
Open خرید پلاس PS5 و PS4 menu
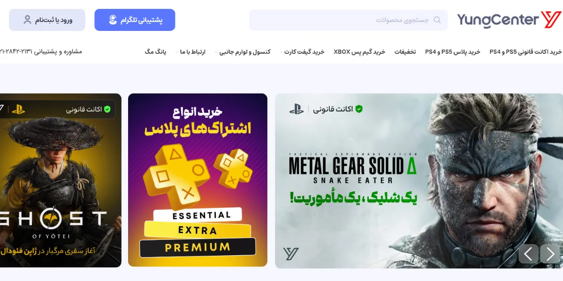click(453, 52)
